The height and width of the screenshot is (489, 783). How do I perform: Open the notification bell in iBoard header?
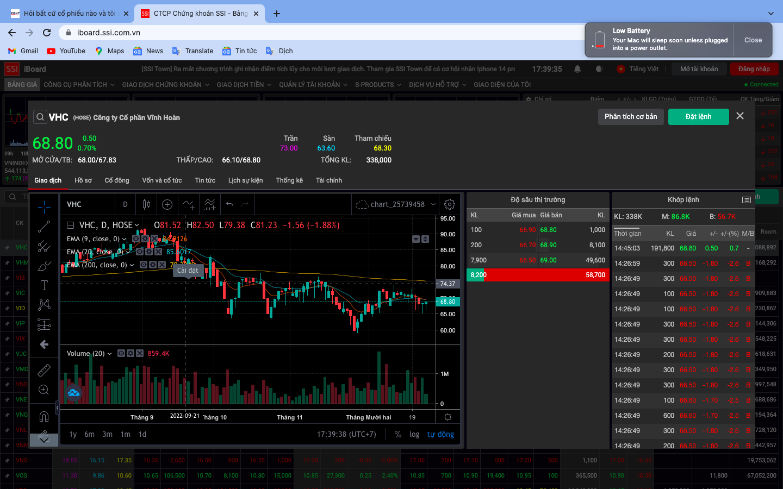tap(577, 69)
